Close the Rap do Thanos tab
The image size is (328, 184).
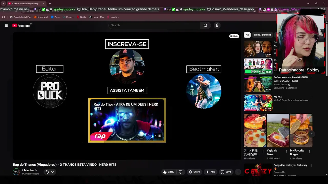[44, 3]
